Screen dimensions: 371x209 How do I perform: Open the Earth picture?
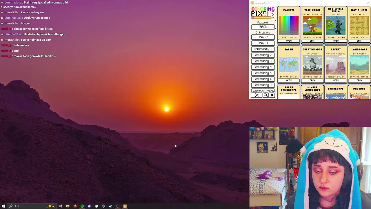pos(289,80)
